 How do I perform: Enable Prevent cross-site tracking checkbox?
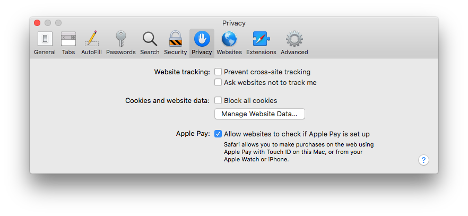[218, 72]
